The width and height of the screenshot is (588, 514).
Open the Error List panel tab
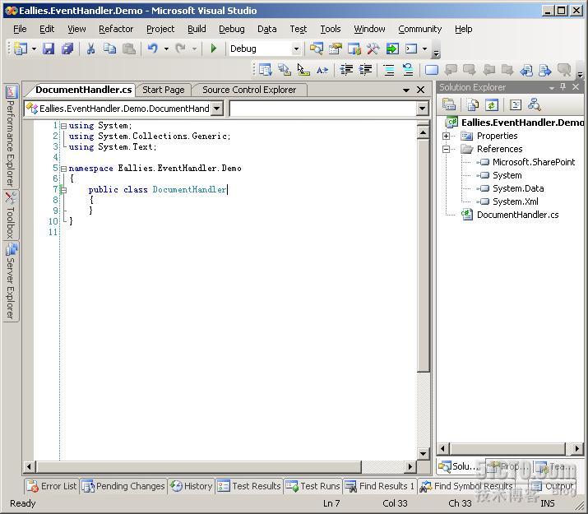(52, 486)
